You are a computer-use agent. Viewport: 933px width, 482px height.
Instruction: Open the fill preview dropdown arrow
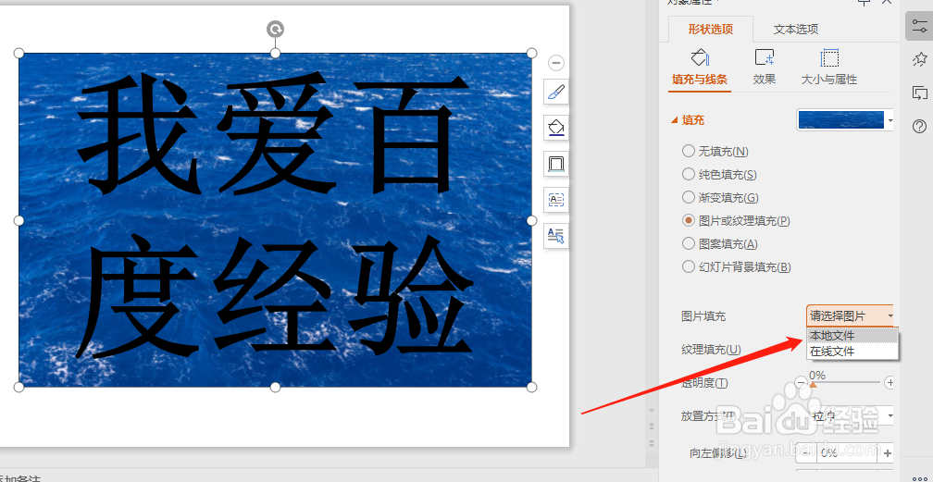click(890, 120)
